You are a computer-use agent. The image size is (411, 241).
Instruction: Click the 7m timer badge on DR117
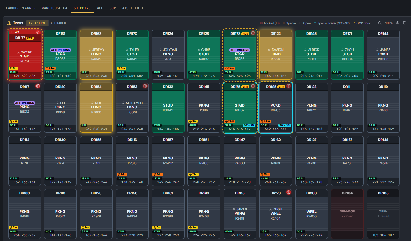[13, 121]
